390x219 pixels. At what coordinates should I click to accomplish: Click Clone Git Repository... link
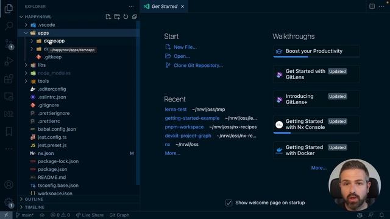coord(198,65)
